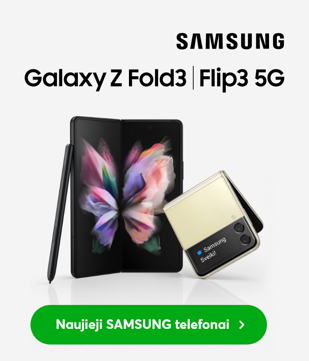Click the blue message icon on Flip3
309x361 pixels.
click(x=199, y=253)
